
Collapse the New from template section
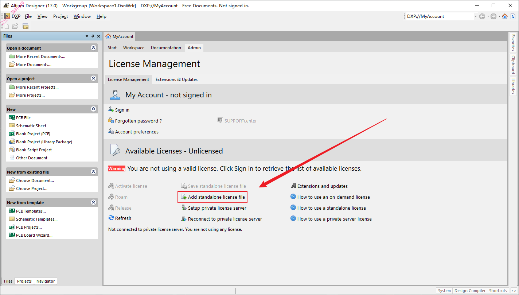94,202
